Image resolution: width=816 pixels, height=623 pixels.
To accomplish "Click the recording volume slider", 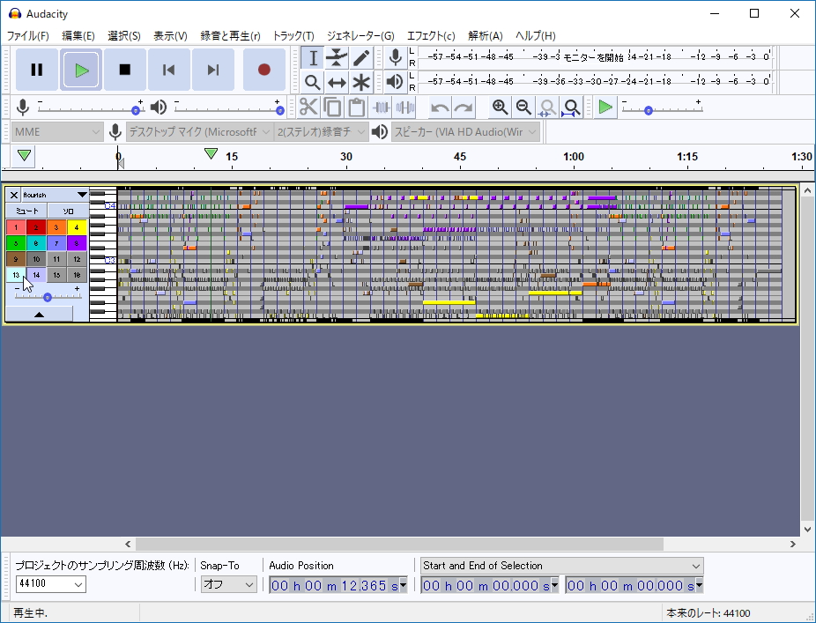I will [91, 110].
